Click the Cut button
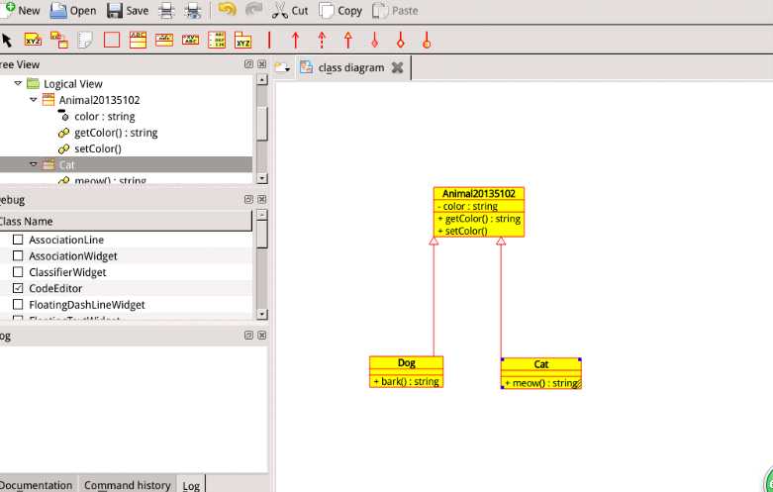This screenshot has height=492, width=773. pyautogui.click(x=290, y=10)
